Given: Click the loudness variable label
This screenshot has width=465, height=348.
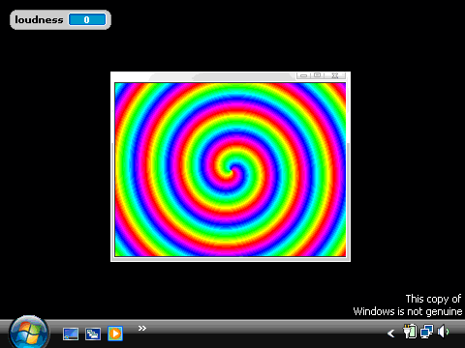Looking at the screenshot, I should coord(39,20).
